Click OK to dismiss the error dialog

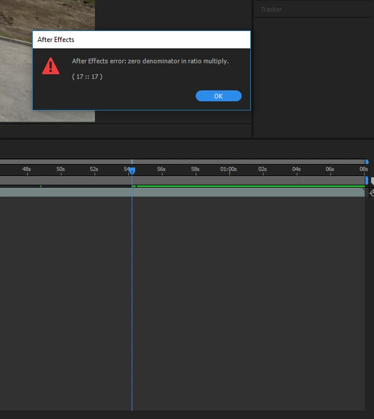tap(219, 96)
